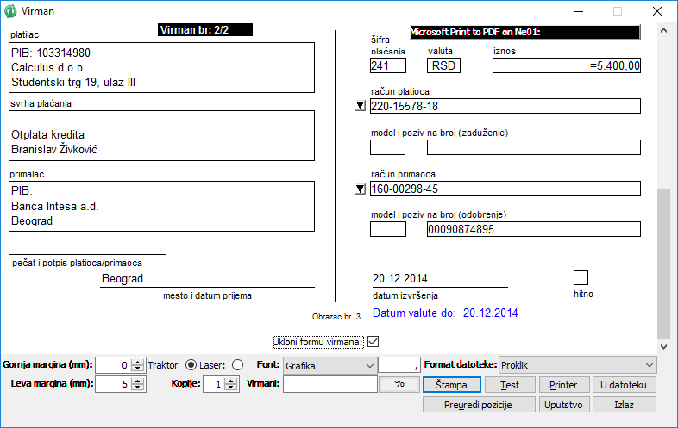678x428 pixels.
Task: Expand the Font dropdown showing Grafika
Action: (x=366, y=365)
